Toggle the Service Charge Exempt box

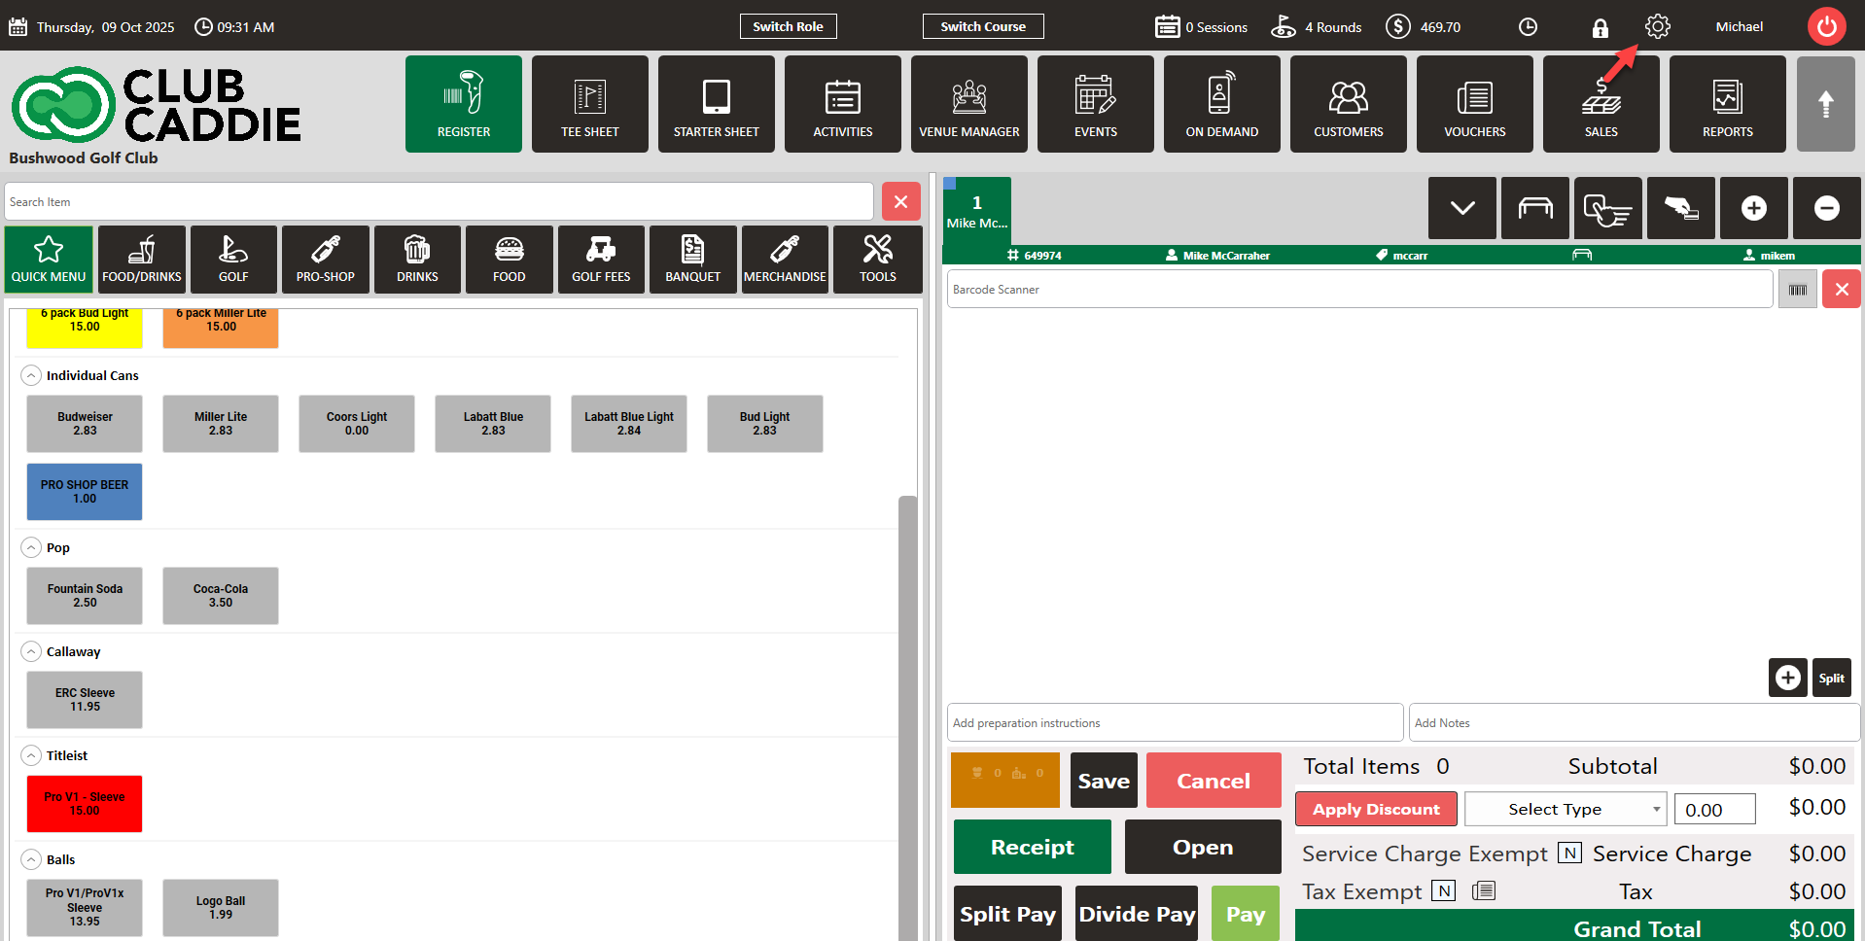click(x=1568, y=853)
